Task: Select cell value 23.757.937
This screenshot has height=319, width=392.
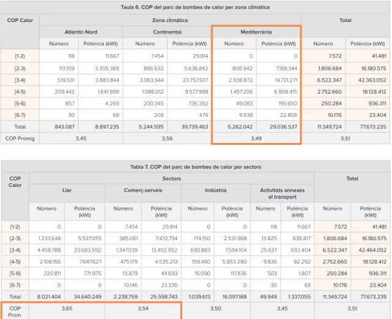Action: [194, 80]
